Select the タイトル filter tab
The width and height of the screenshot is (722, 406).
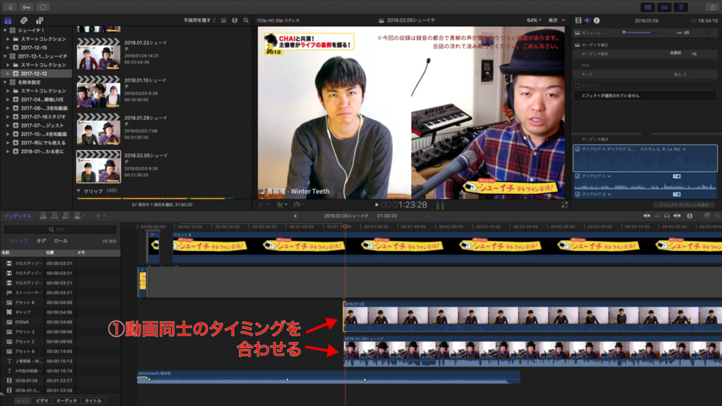(x=93, y=401)
